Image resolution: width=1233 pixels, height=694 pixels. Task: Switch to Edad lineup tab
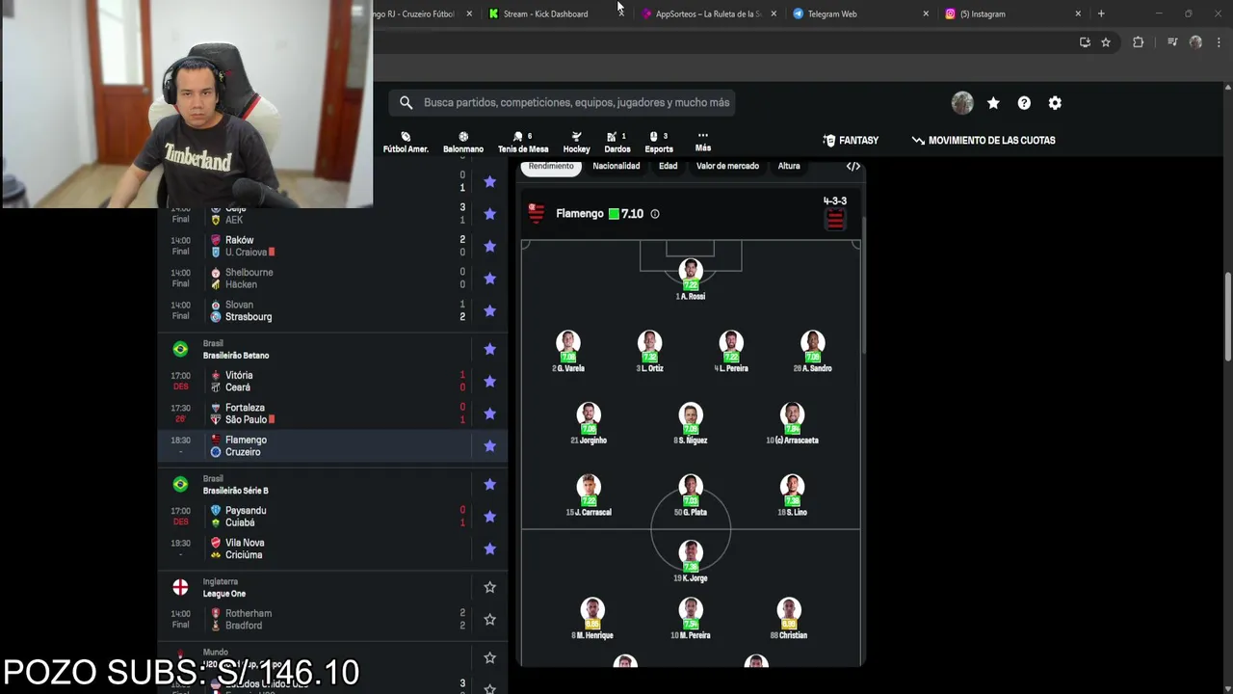(x=669, y=166)
